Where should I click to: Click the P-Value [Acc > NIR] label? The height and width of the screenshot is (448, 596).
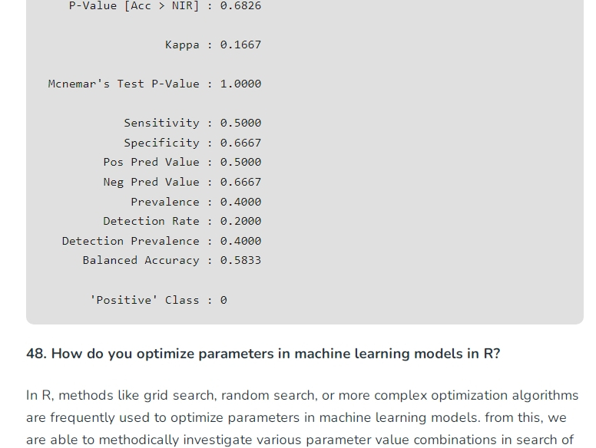[134, 5]
